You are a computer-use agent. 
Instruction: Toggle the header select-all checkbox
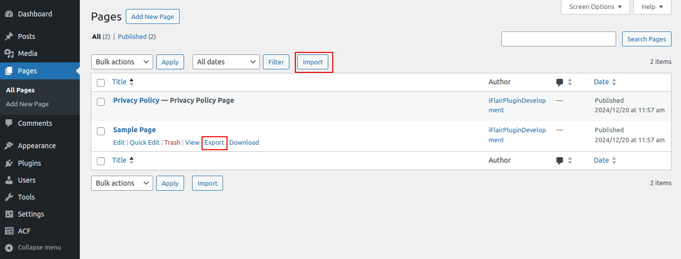(x=101, y=83)
